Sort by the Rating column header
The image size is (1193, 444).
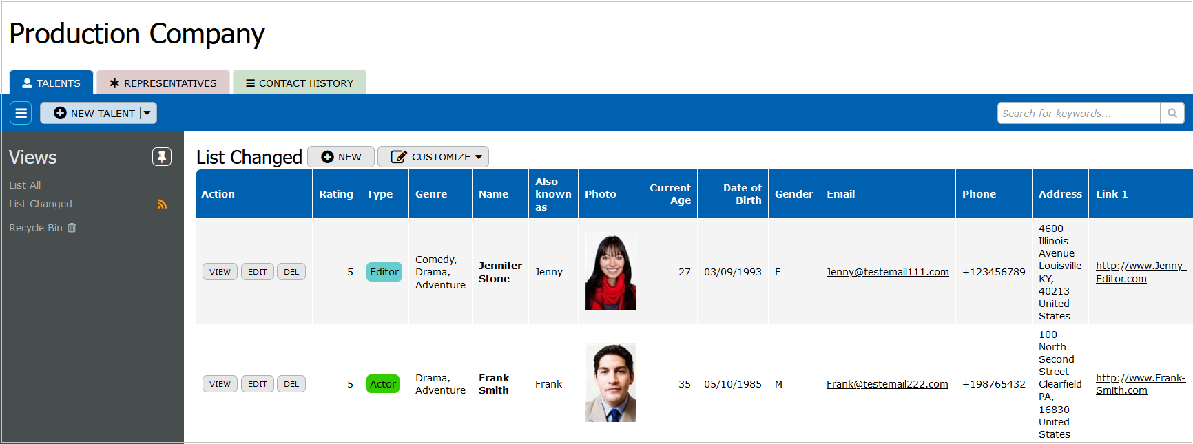click(x=335, y=194)
